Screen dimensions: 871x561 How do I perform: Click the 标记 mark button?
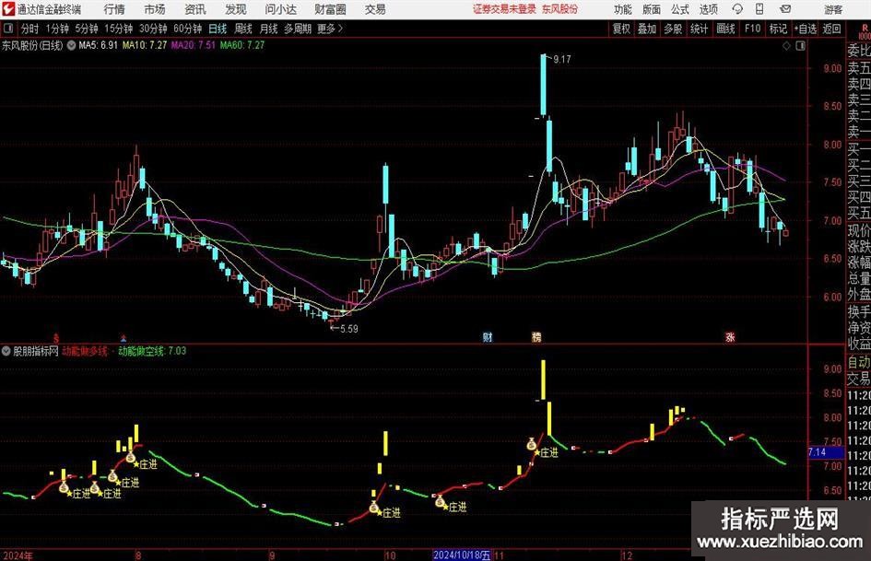(x=778, y=29)
